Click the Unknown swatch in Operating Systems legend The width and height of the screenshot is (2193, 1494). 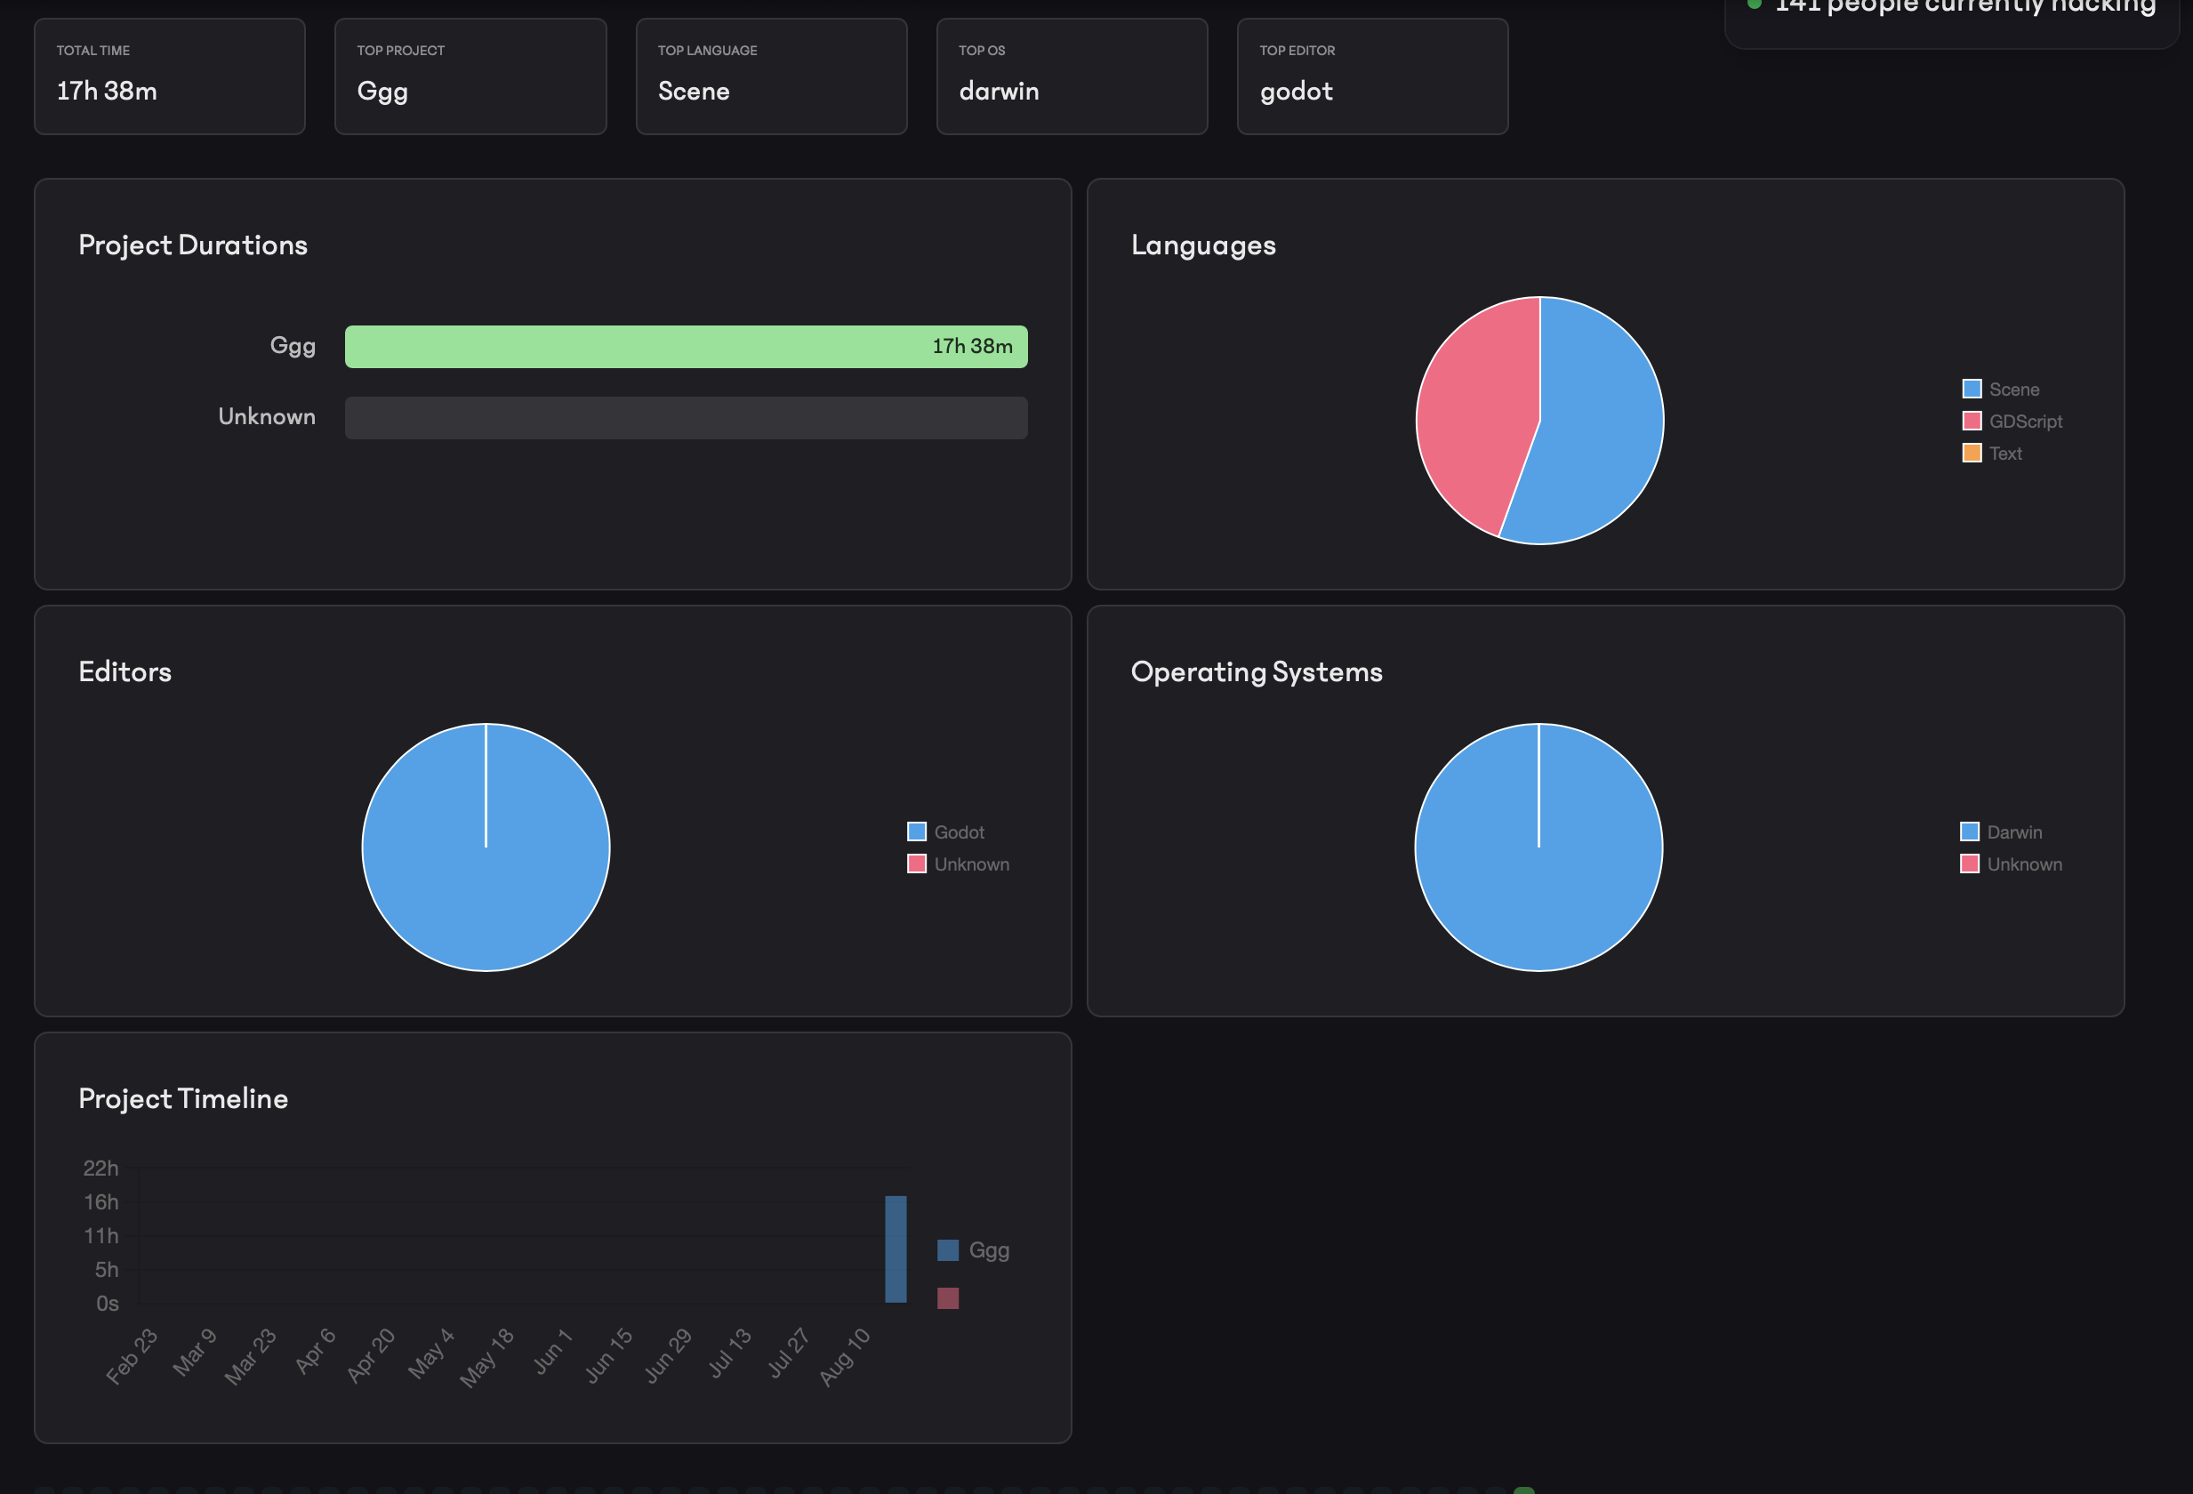click(x=1970, y=863)
